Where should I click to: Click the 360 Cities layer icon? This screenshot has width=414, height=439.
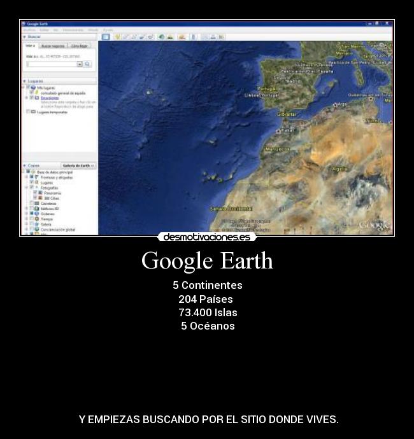point(40,198)
